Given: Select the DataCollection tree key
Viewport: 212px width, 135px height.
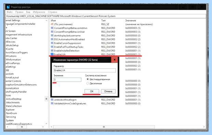Looking at the screenshot, I should click(14, 106).
